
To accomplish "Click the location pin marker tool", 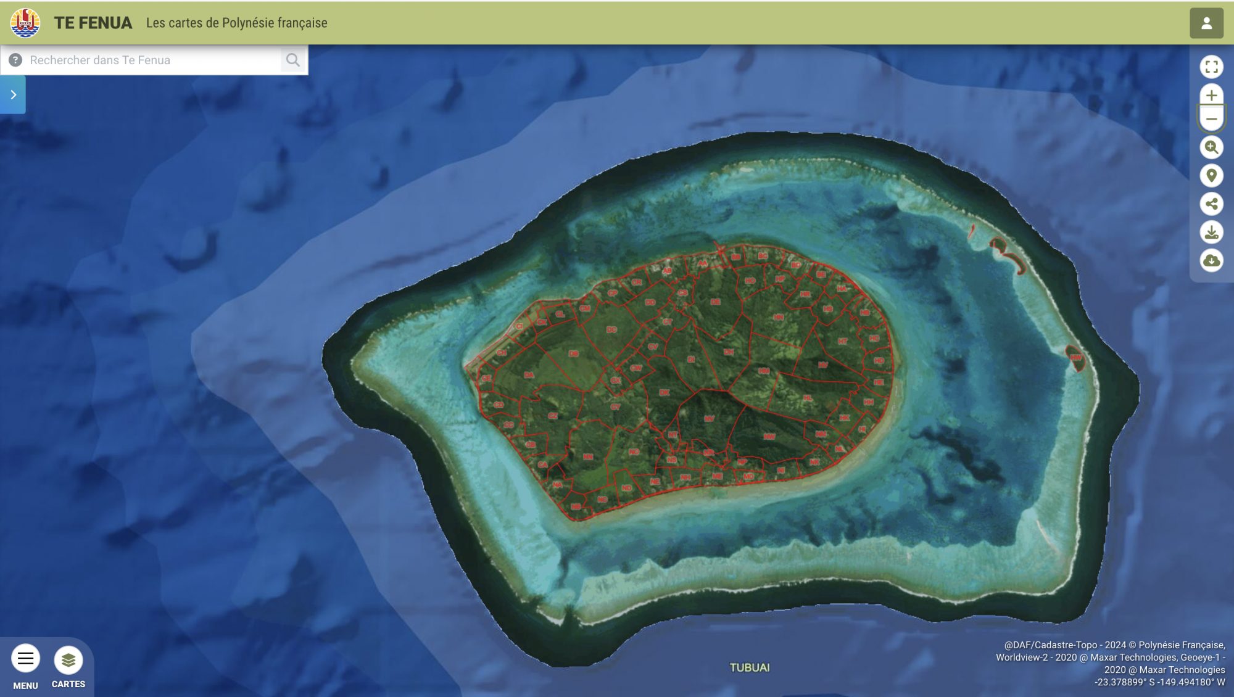I will click(1211, 176).
